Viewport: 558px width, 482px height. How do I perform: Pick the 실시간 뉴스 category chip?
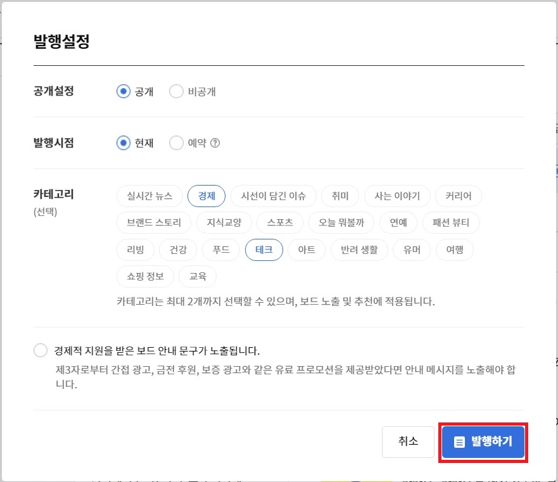click(x=149, y=196)
